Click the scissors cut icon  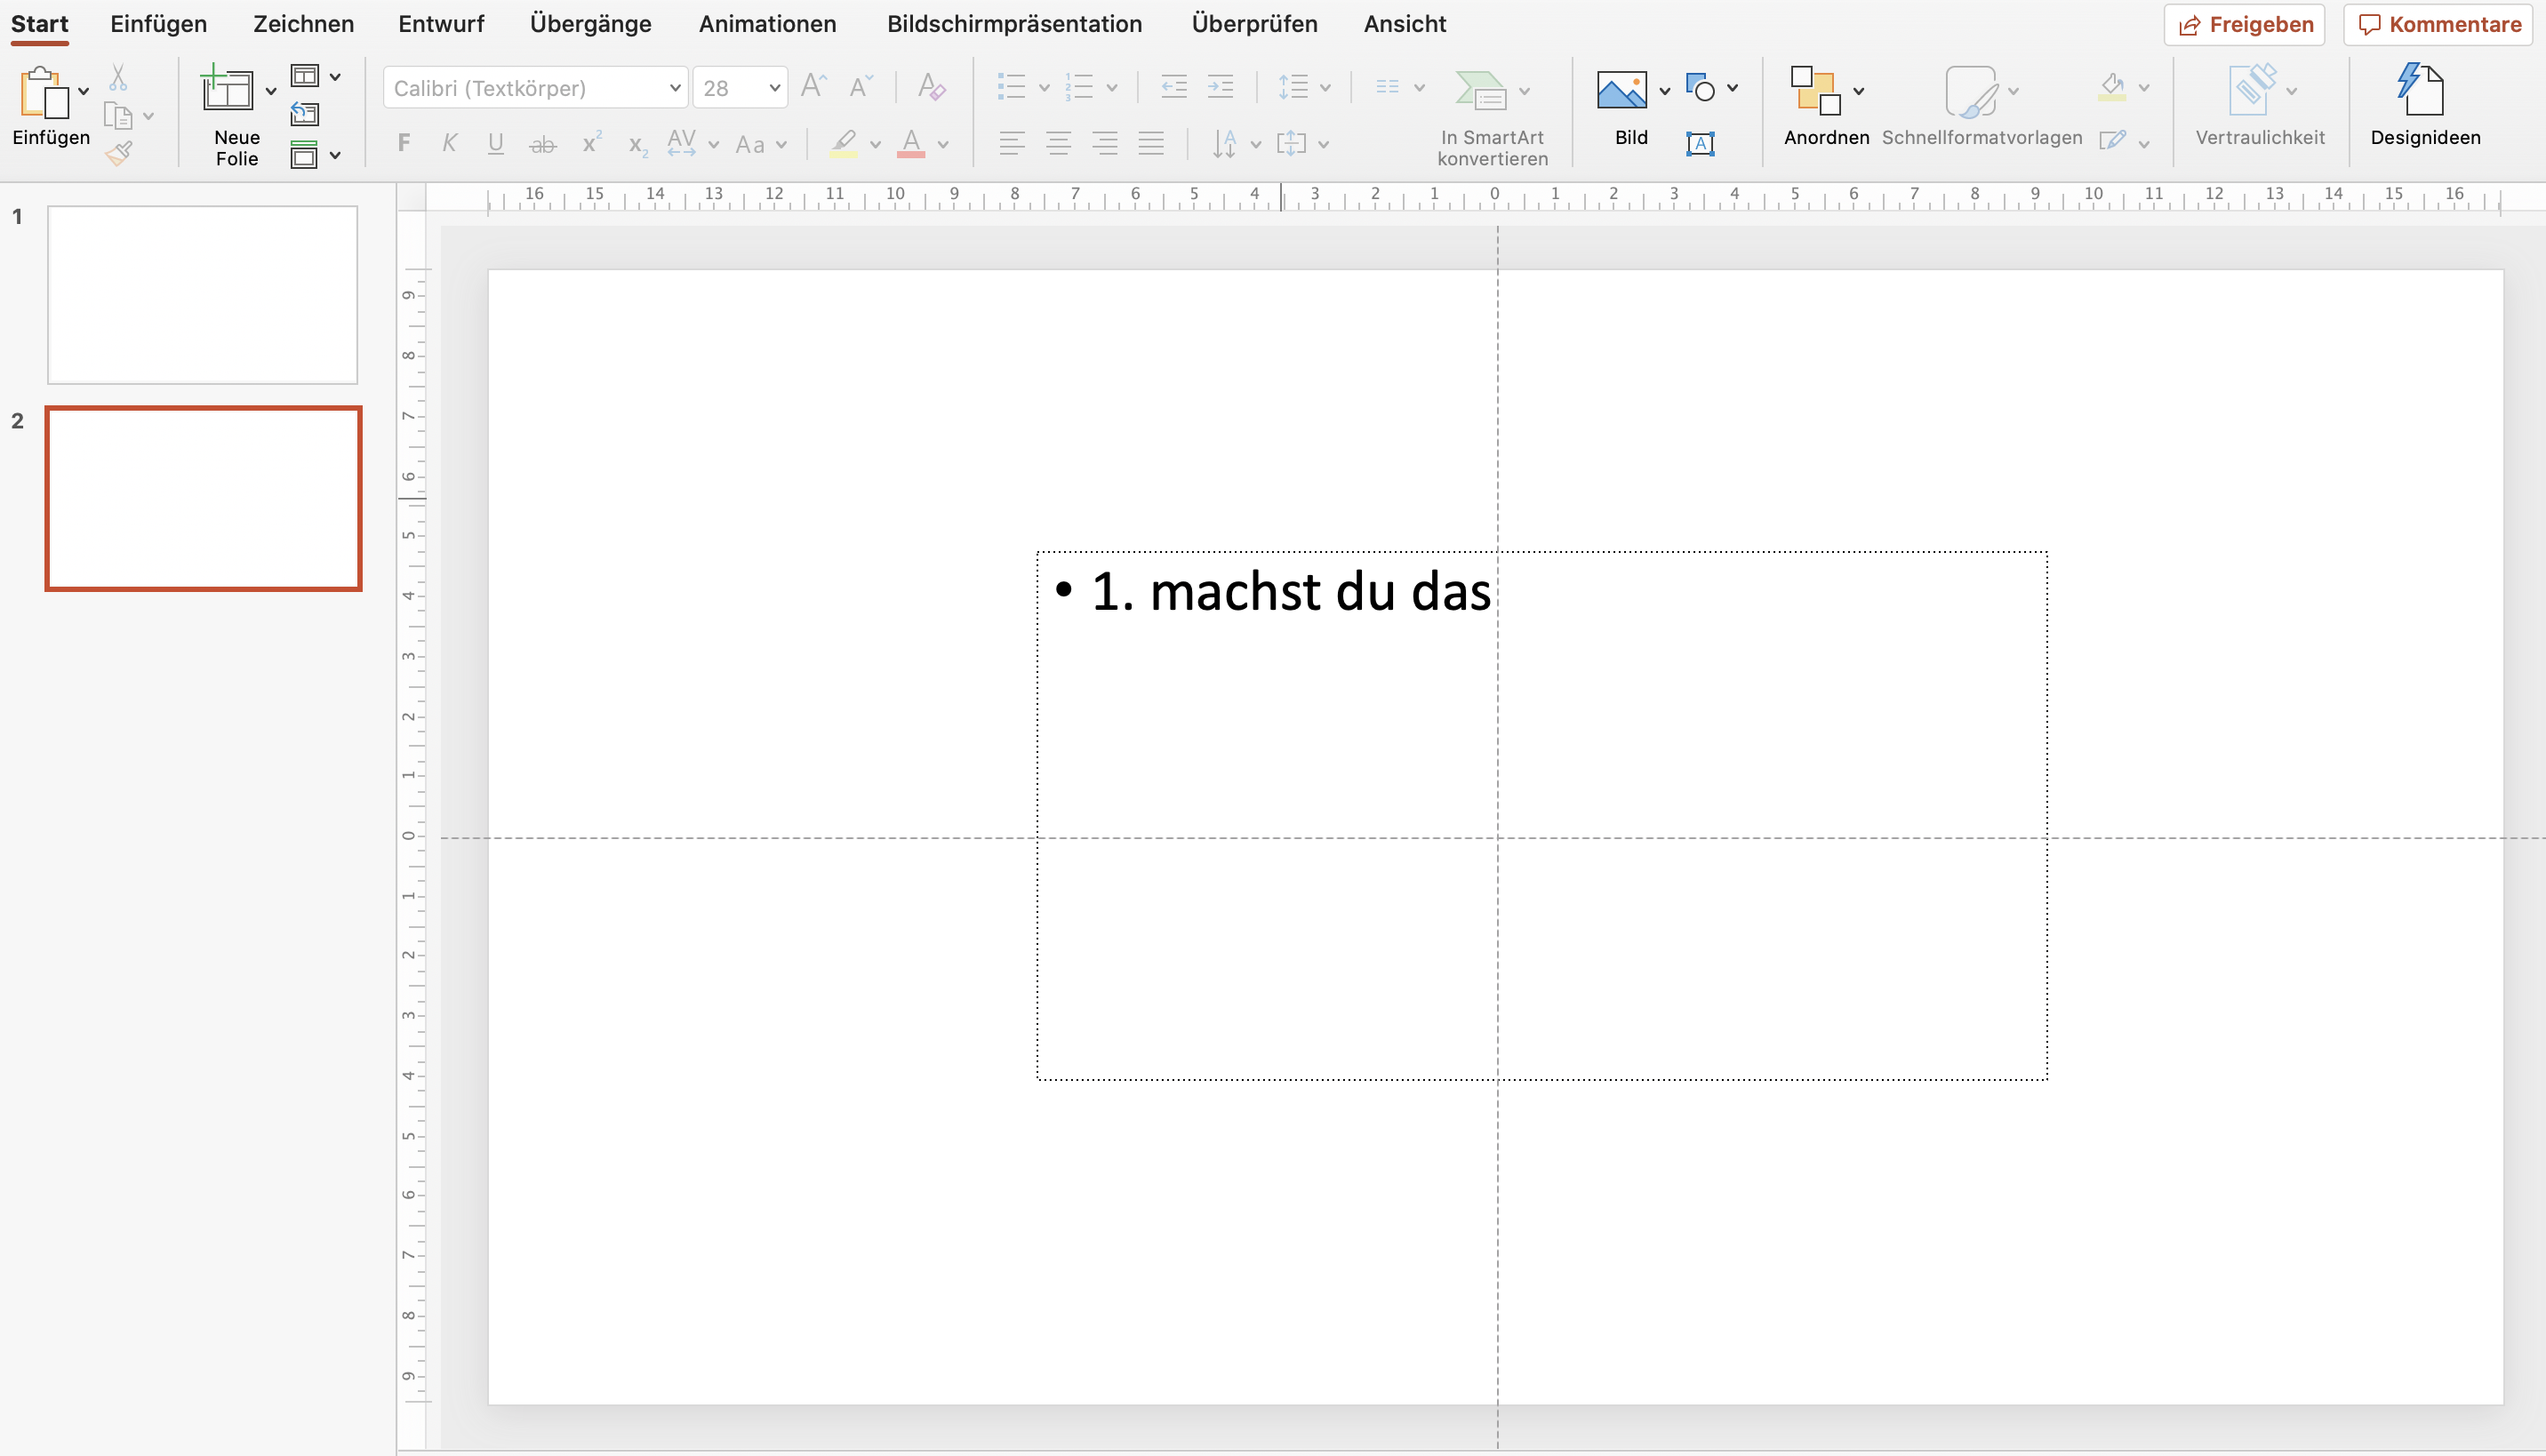pos(118,77)
